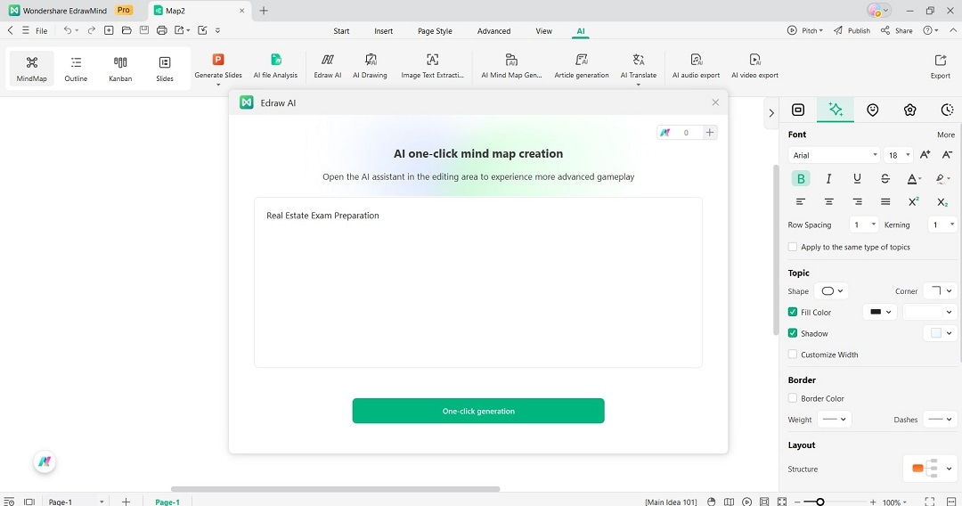The width and height of the screenshot is (962, 506).
Task: Add AI tokens with plus button
Action: (x=709, y=132)
